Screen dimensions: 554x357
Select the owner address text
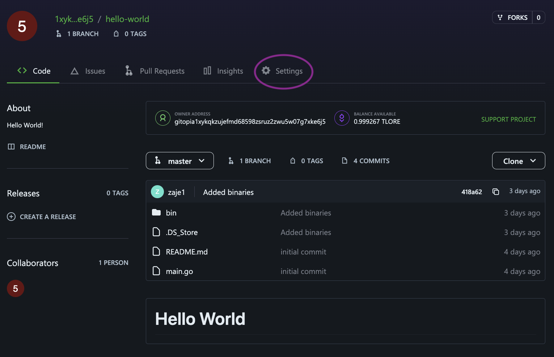[250, 122]
